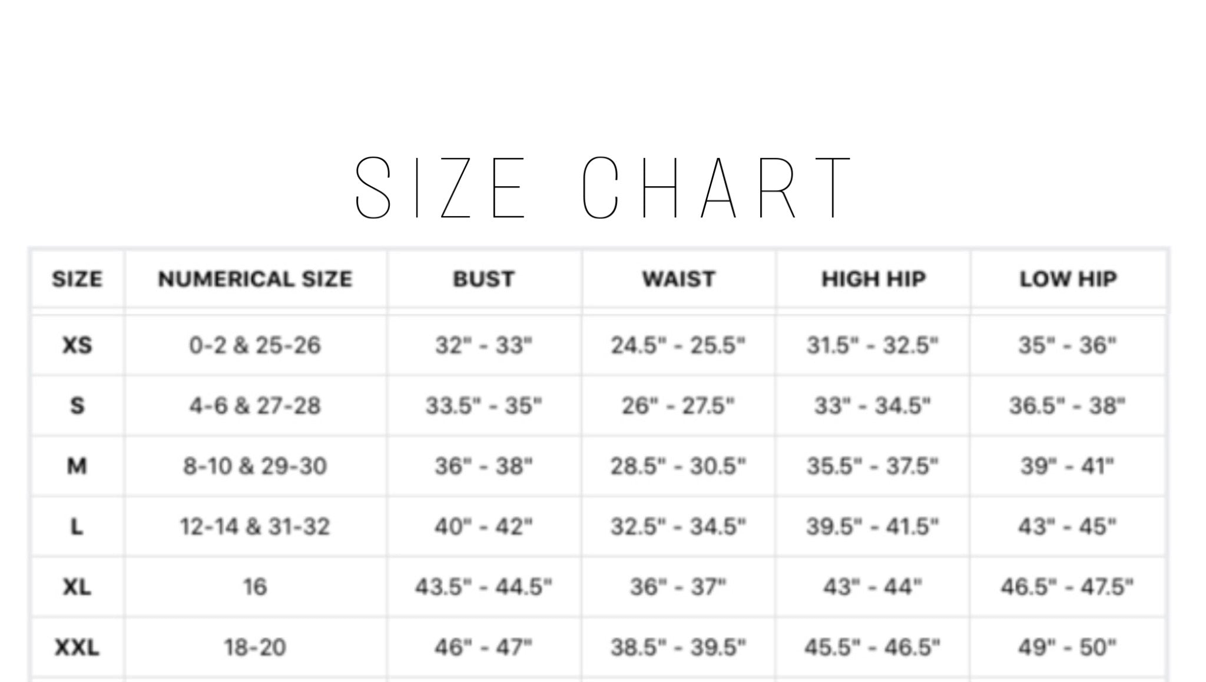Click the 18-20 numerical size cell
The height and width of the screenshot is (682, 1206).
[255, 648]
